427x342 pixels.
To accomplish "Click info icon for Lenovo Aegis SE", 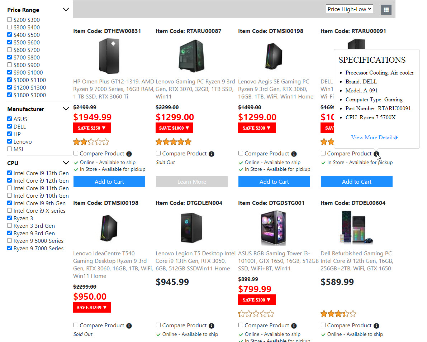I will [294, 154].
